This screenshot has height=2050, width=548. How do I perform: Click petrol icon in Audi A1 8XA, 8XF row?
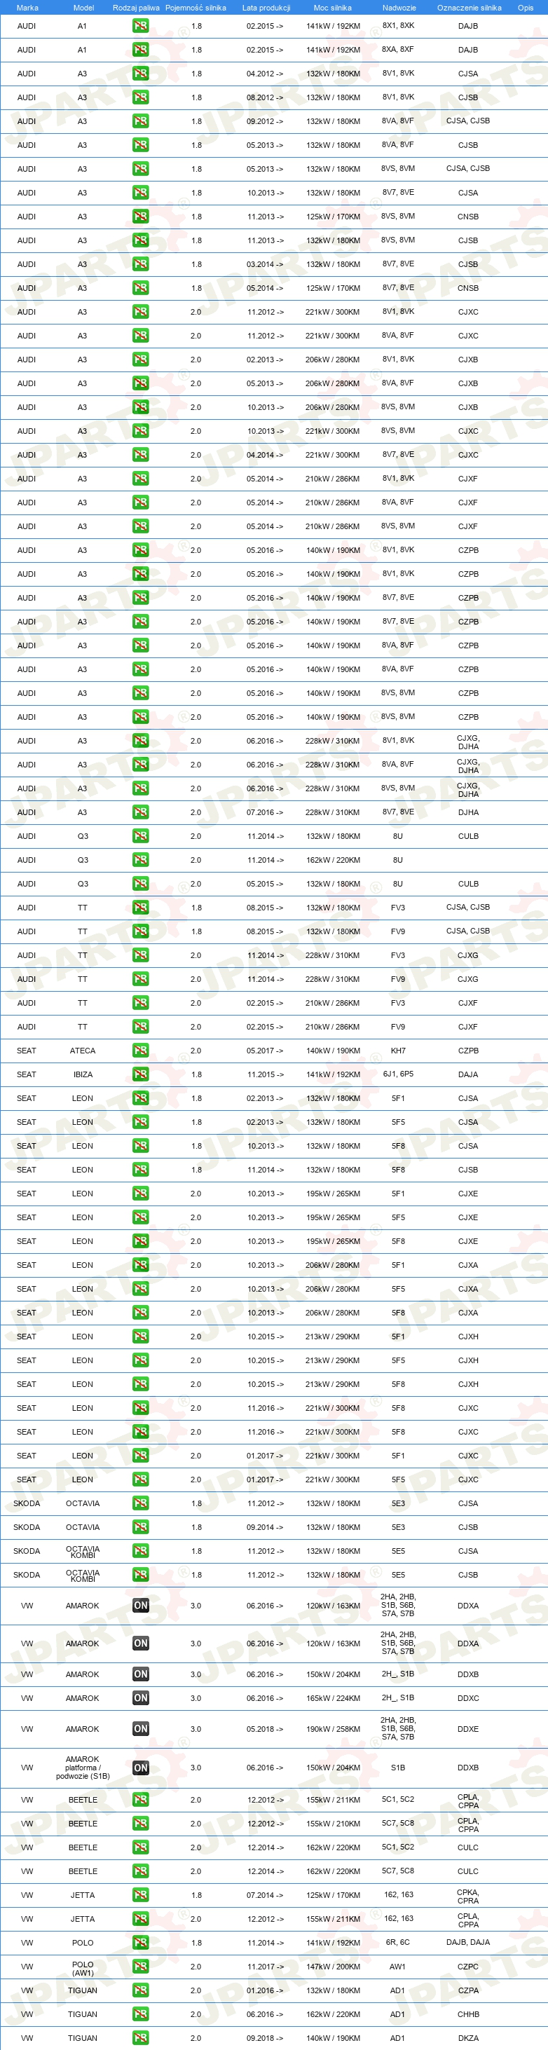(x=141, y=49)
